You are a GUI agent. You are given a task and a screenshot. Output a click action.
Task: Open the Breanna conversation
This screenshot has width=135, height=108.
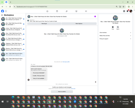coord(13,49)
